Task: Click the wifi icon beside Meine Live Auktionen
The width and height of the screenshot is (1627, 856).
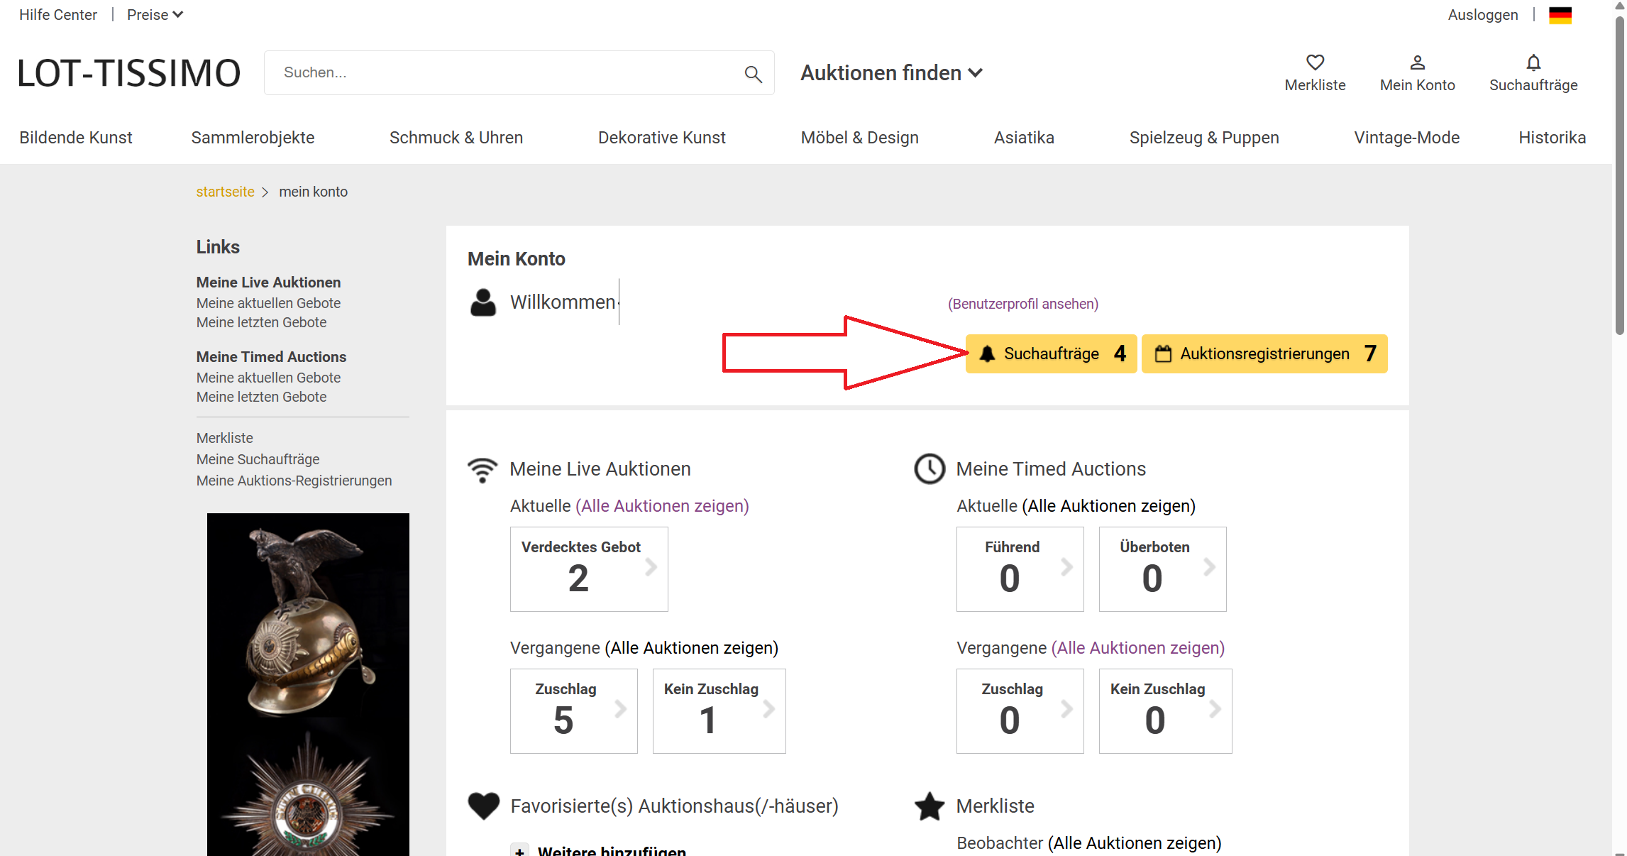Action: click(x=482, y=469)
